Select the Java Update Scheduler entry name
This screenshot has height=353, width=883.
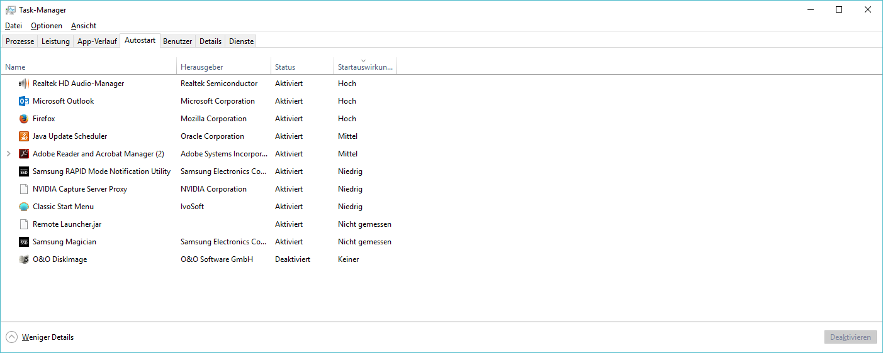[70, 136]
